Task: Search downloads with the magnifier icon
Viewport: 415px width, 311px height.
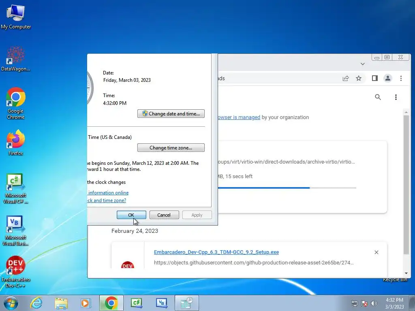Action: tap(378, 97)
